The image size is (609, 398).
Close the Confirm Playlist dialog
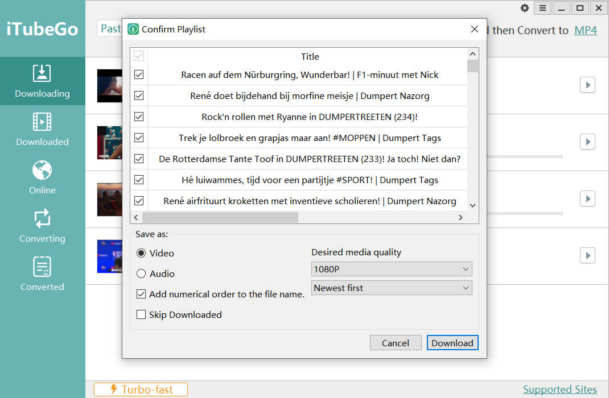(474, 29)
